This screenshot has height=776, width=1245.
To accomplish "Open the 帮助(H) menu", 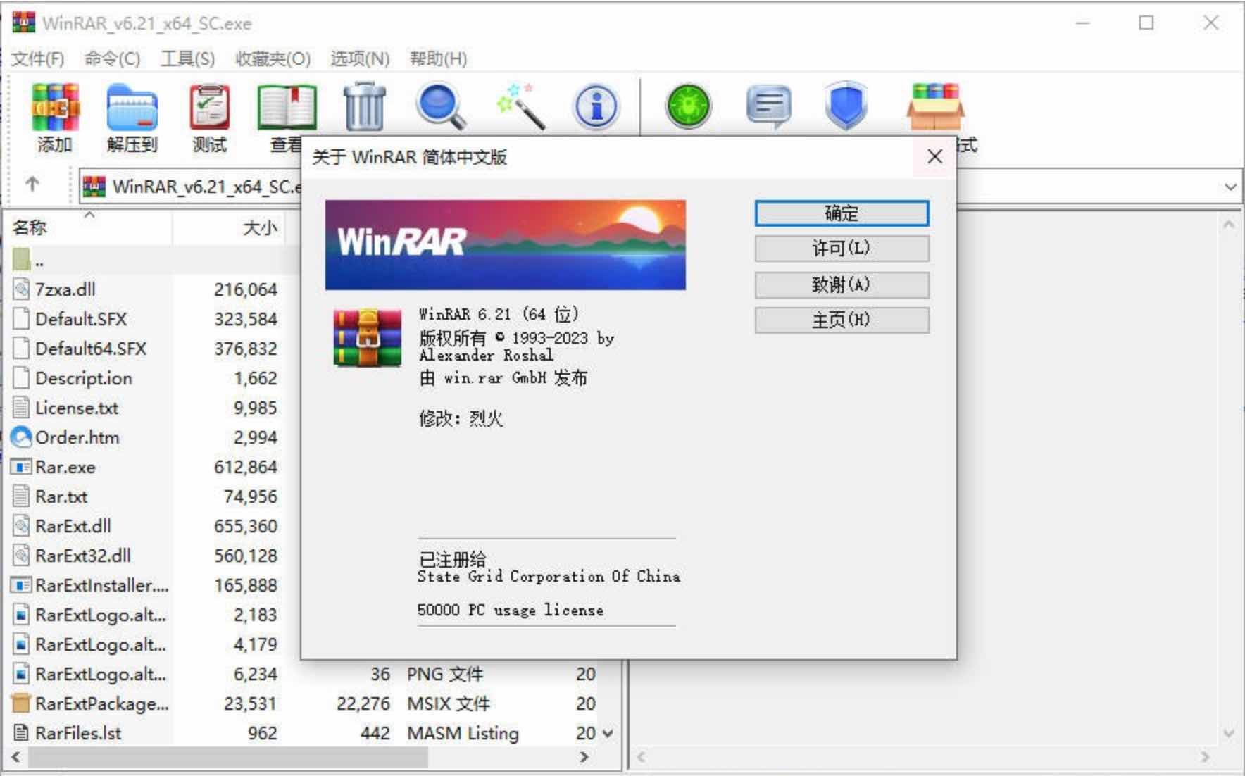I will point(439,58).
